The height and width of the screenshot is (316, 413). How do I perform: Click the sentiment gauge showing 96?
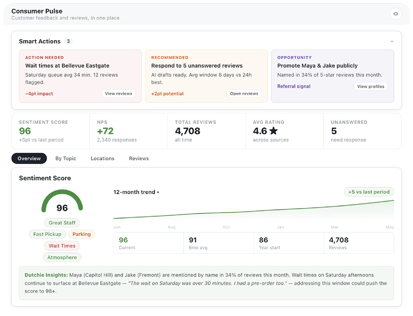62,201
